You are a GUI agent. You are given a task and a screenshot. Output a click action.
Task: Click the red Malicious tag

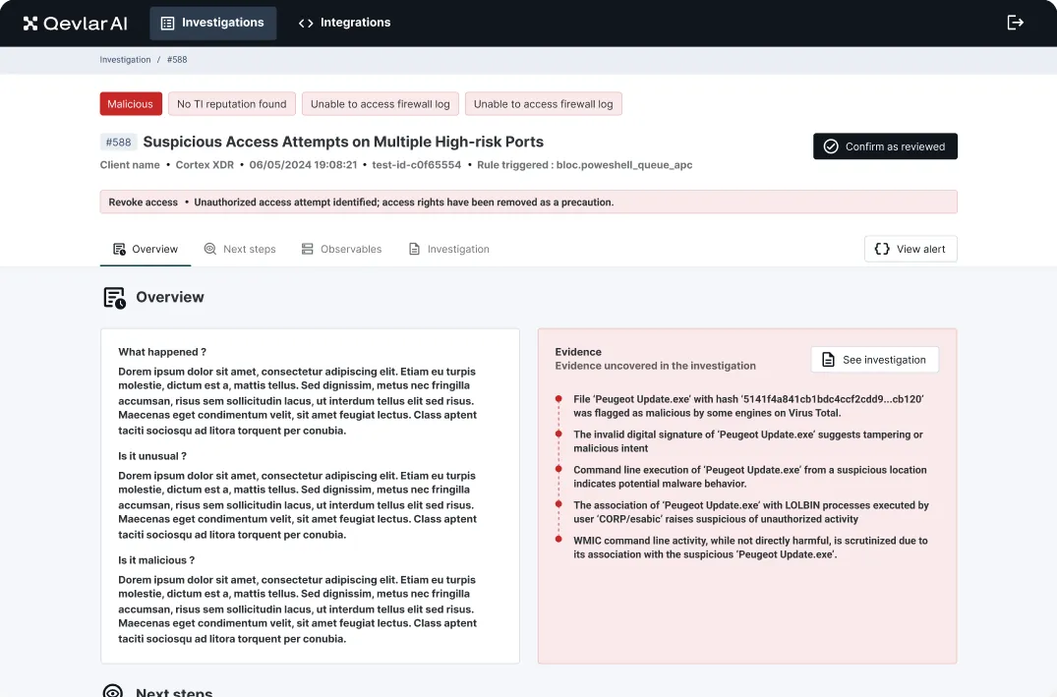pyautogui.click(x=131, y=104)
